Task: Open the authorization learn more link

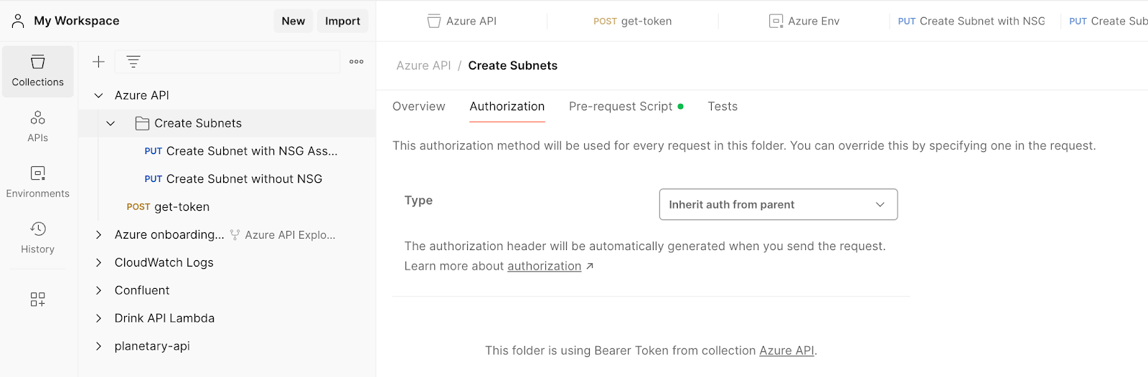Action: tap(545, 266)
